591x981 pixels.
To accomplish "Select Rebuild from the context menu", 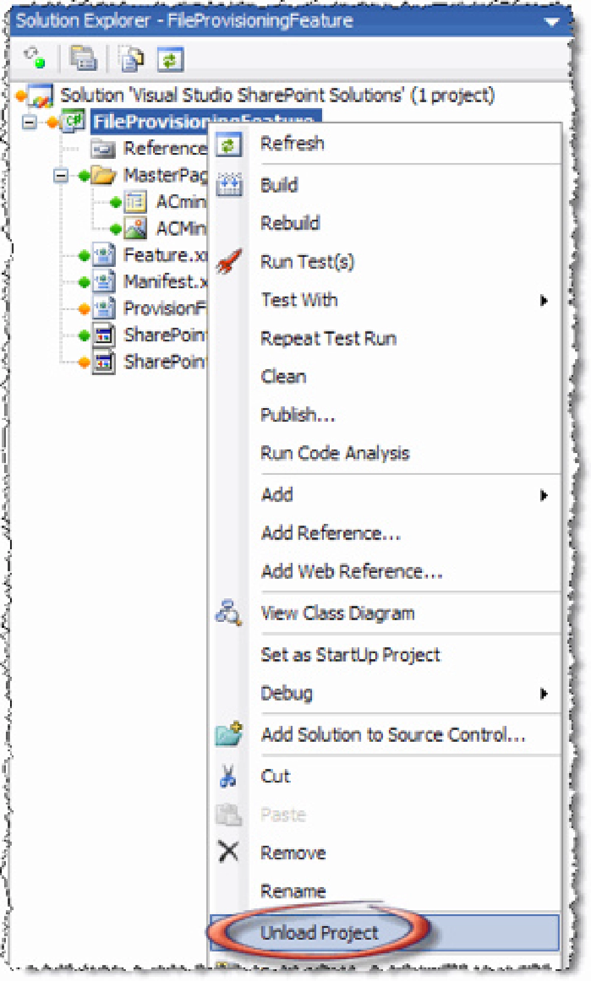I will (290, 223).
